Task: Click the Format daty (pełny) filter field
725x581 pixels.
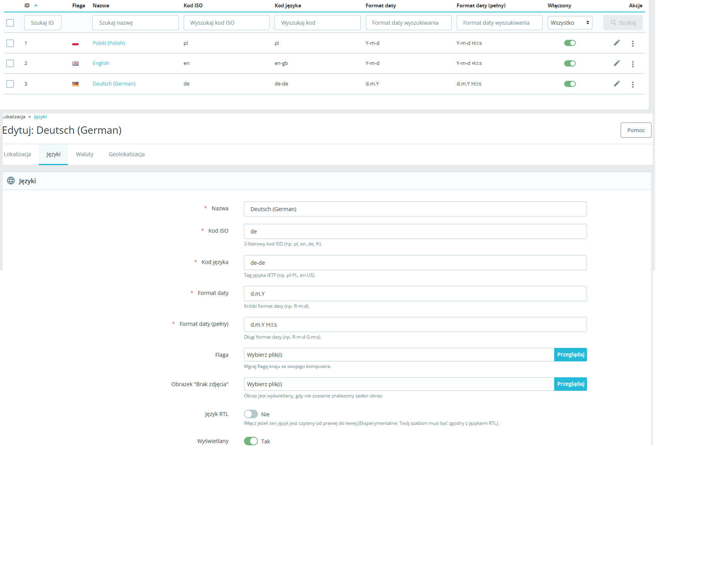Action: (500, 23)
